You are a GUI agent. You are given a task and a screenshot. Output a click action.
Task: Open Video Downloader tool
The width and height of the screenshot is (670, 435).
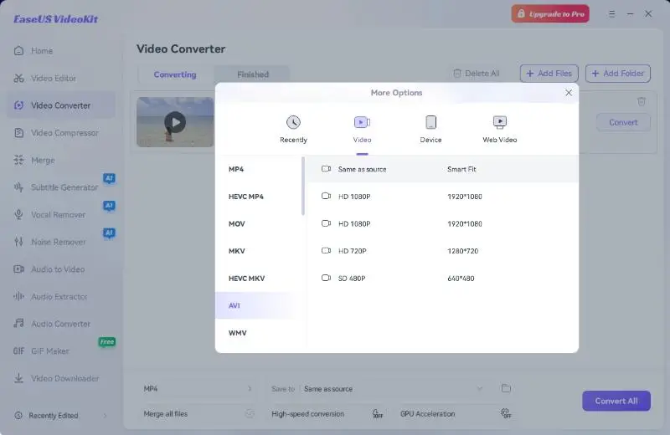pos(56,378)
